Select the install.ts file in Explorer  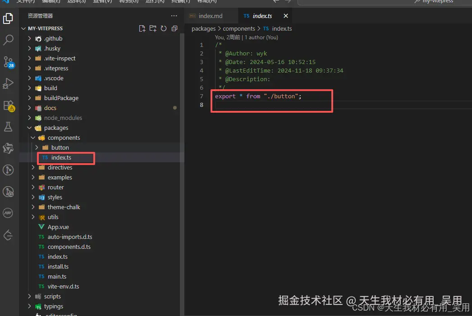point(58,266)
